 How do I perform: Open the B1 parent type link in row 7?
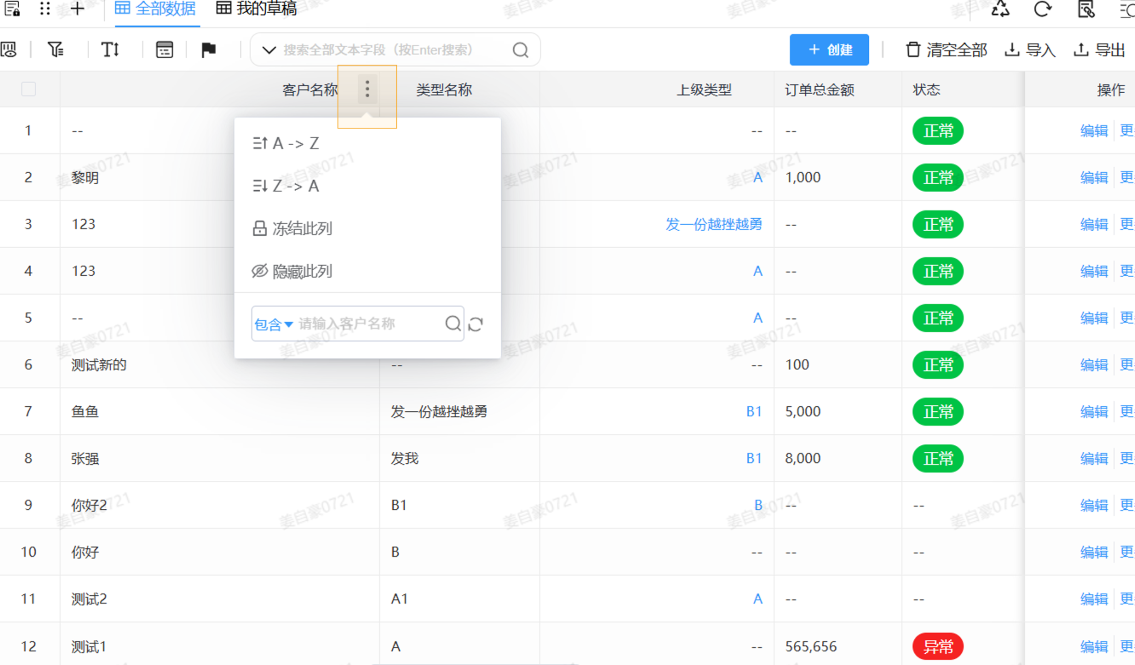tap(754, 411)
